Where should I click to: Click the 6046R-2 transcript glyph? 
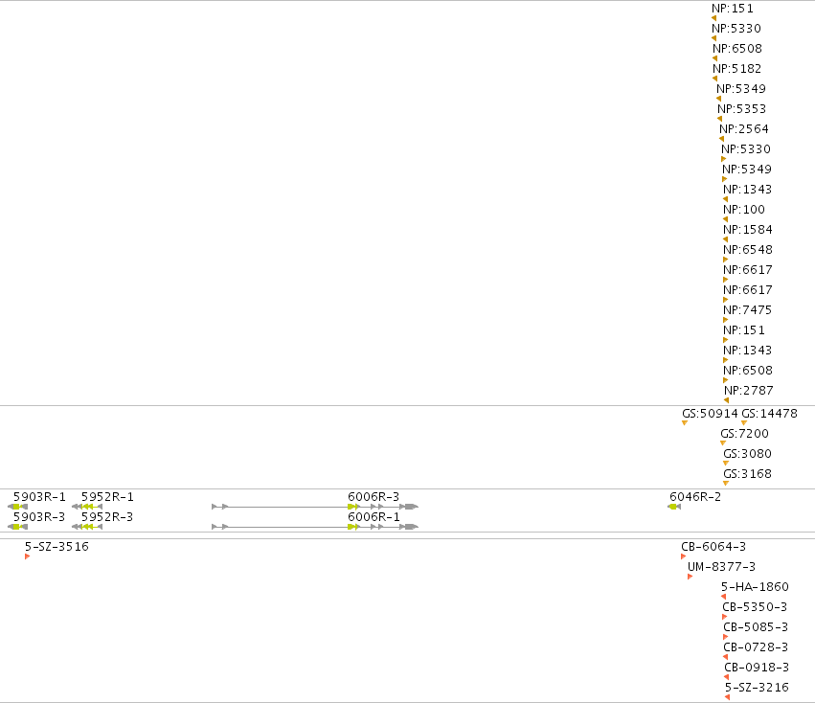click(674, 507)
